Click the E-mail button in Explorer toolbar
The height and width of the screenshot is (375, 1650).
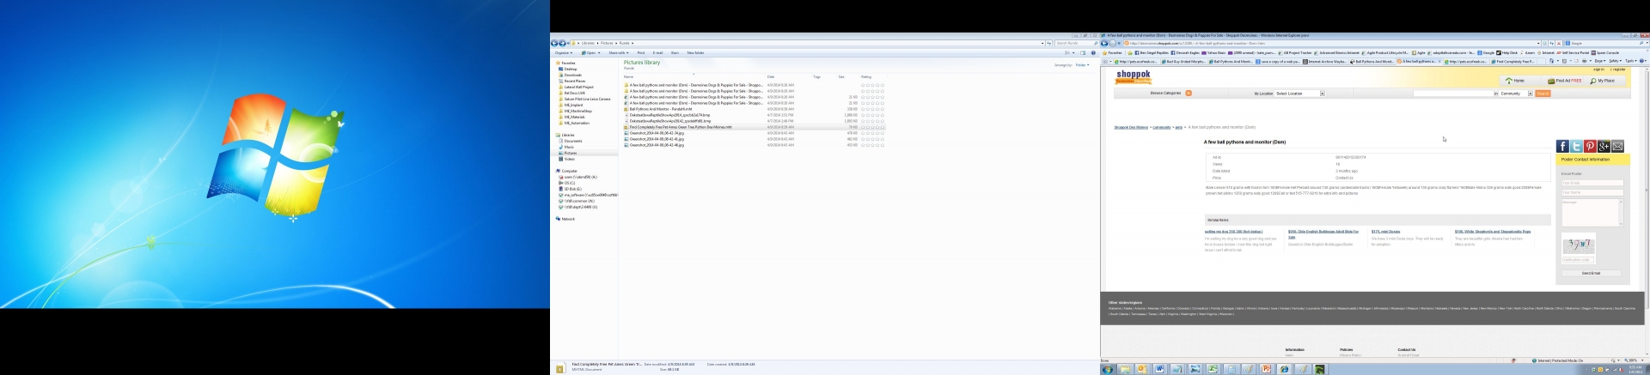657,52
